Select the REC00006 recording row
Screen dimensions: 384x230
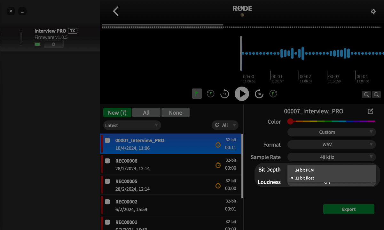point(170,164)
